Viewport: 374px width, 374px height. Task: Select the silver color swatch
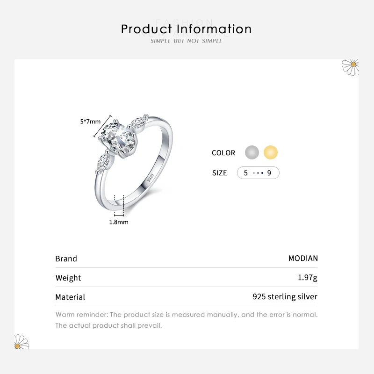(252, 152)
